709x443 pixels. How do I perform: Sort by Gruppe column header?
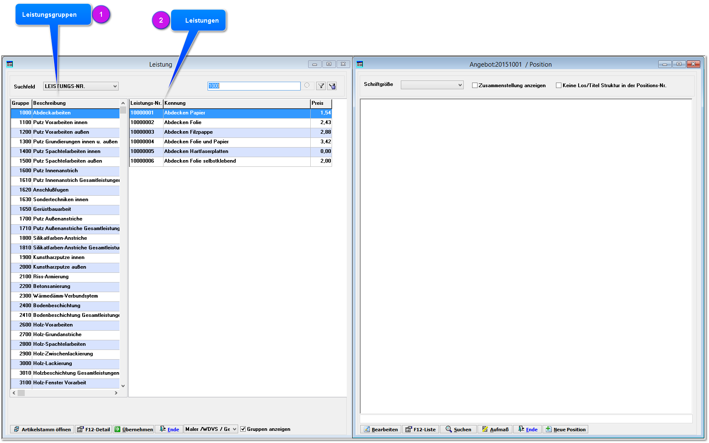pos(21,103)
